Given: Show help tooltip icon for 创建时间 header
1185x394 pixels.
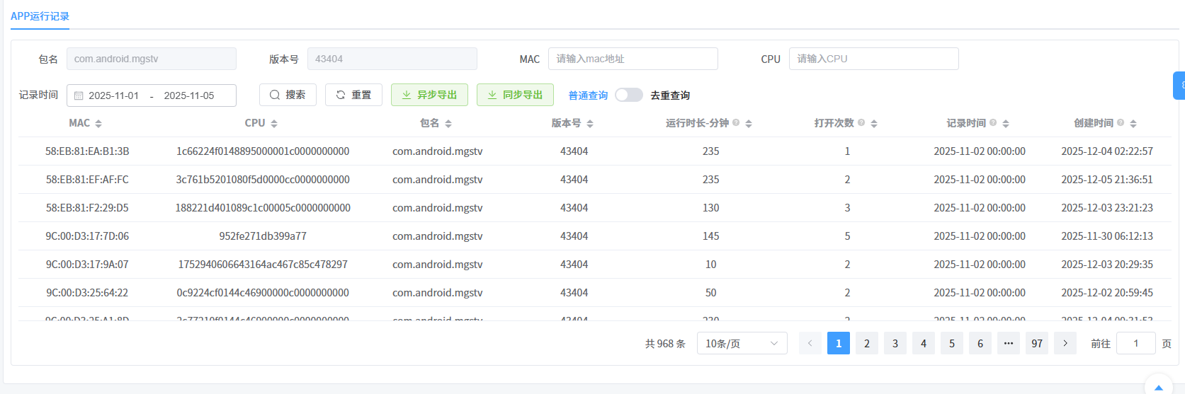Looking at the screenshot, I should pos(1121,123).
